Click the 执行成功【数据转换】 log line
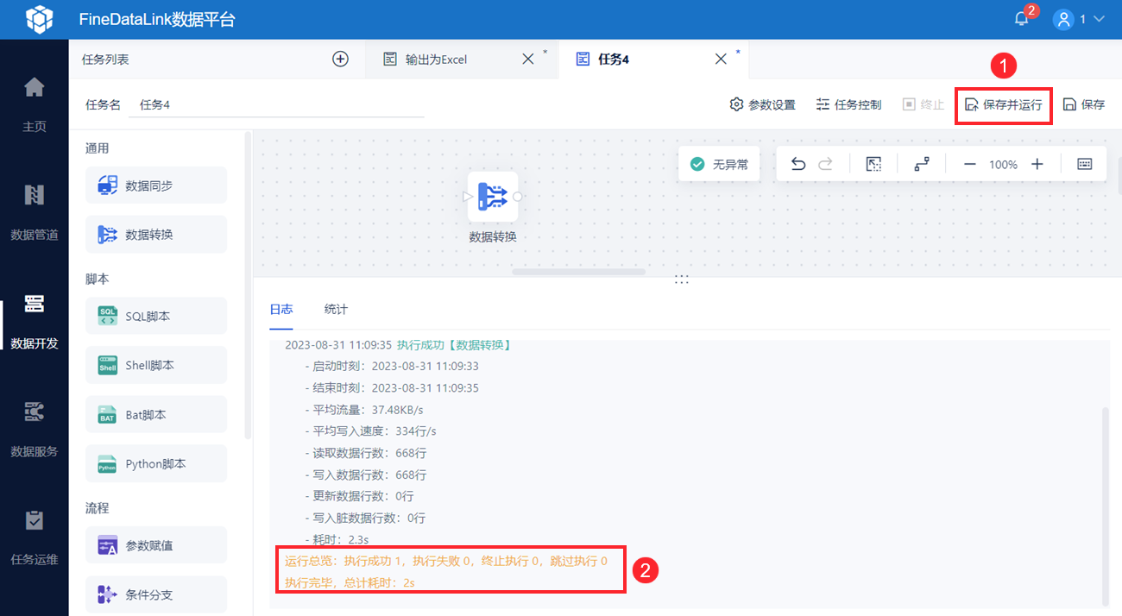This screenshot has height=616, width=1122. [x=398, y=345]
